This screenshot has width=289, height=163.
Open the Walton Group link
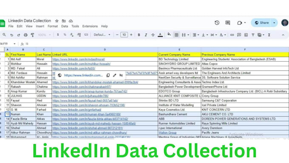pyautogui.click(x=167, y=132)
